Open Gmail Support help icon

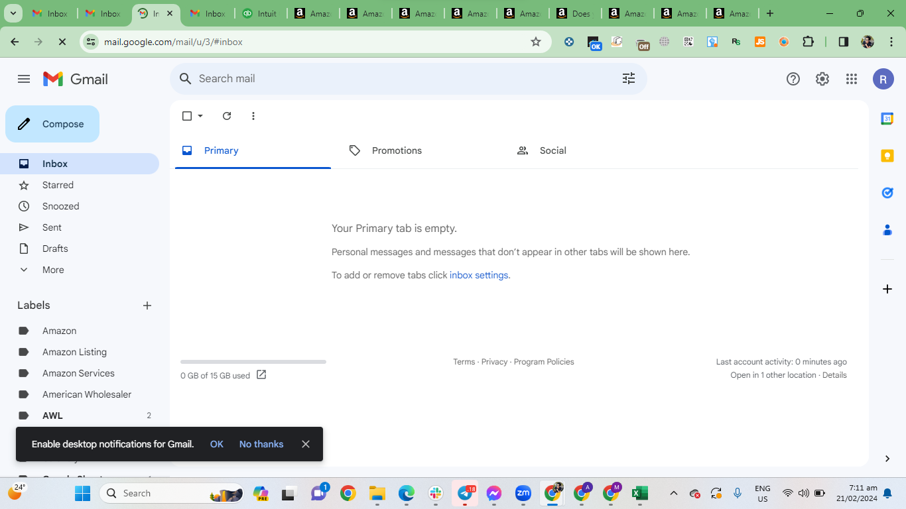coord(793,79)
